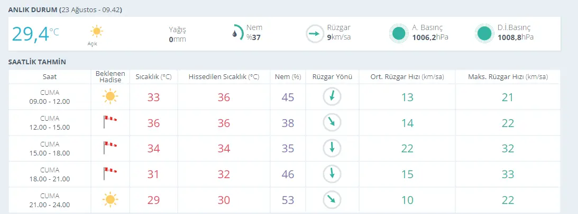The width and height of the screenshot is (578, 214).
Task: Click the Rüzgar Yönü column header
Action: 332,77
